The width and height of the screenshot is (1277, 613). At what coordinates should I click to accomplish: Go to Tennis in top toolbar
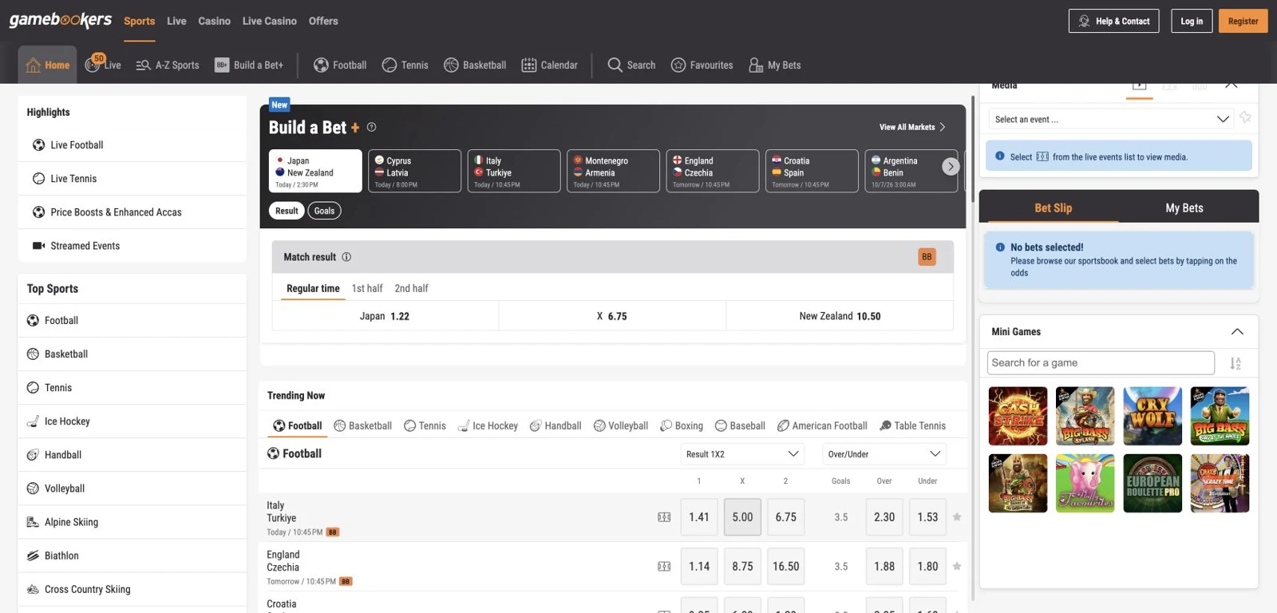pos(405,65)
